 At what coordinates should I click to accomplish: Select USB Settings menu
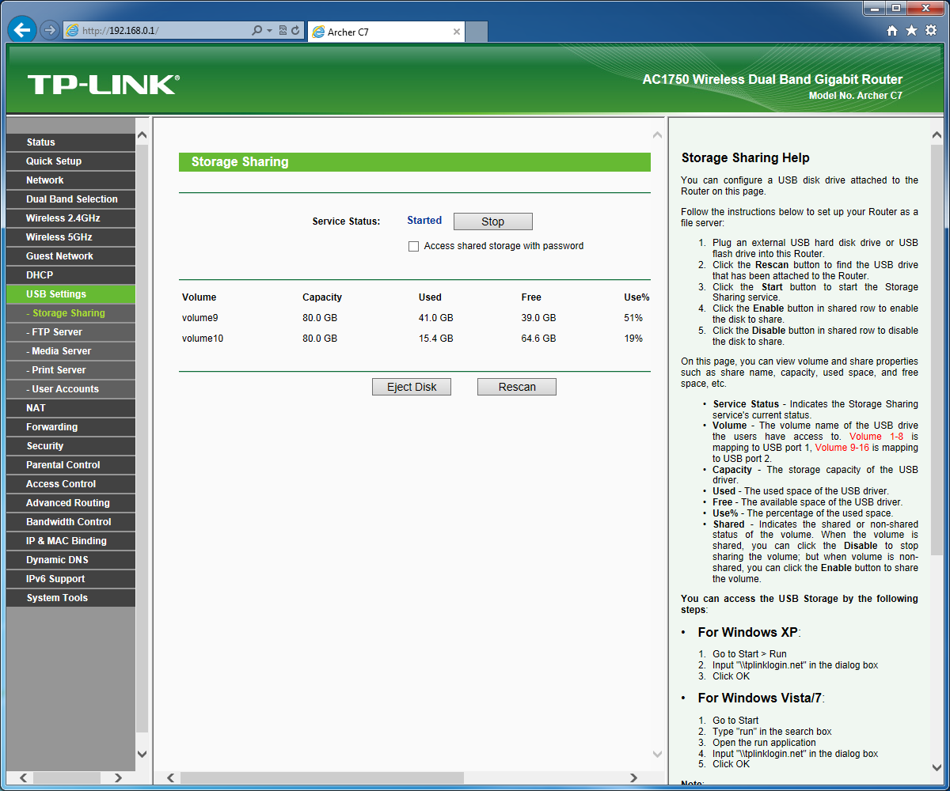[70, 294]
